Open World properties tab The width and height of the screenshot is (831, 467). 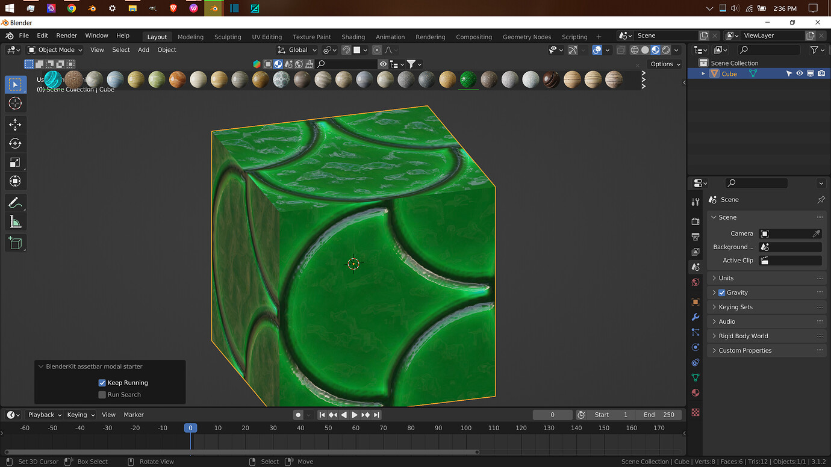pyautogui.click(x=696, y=282)
